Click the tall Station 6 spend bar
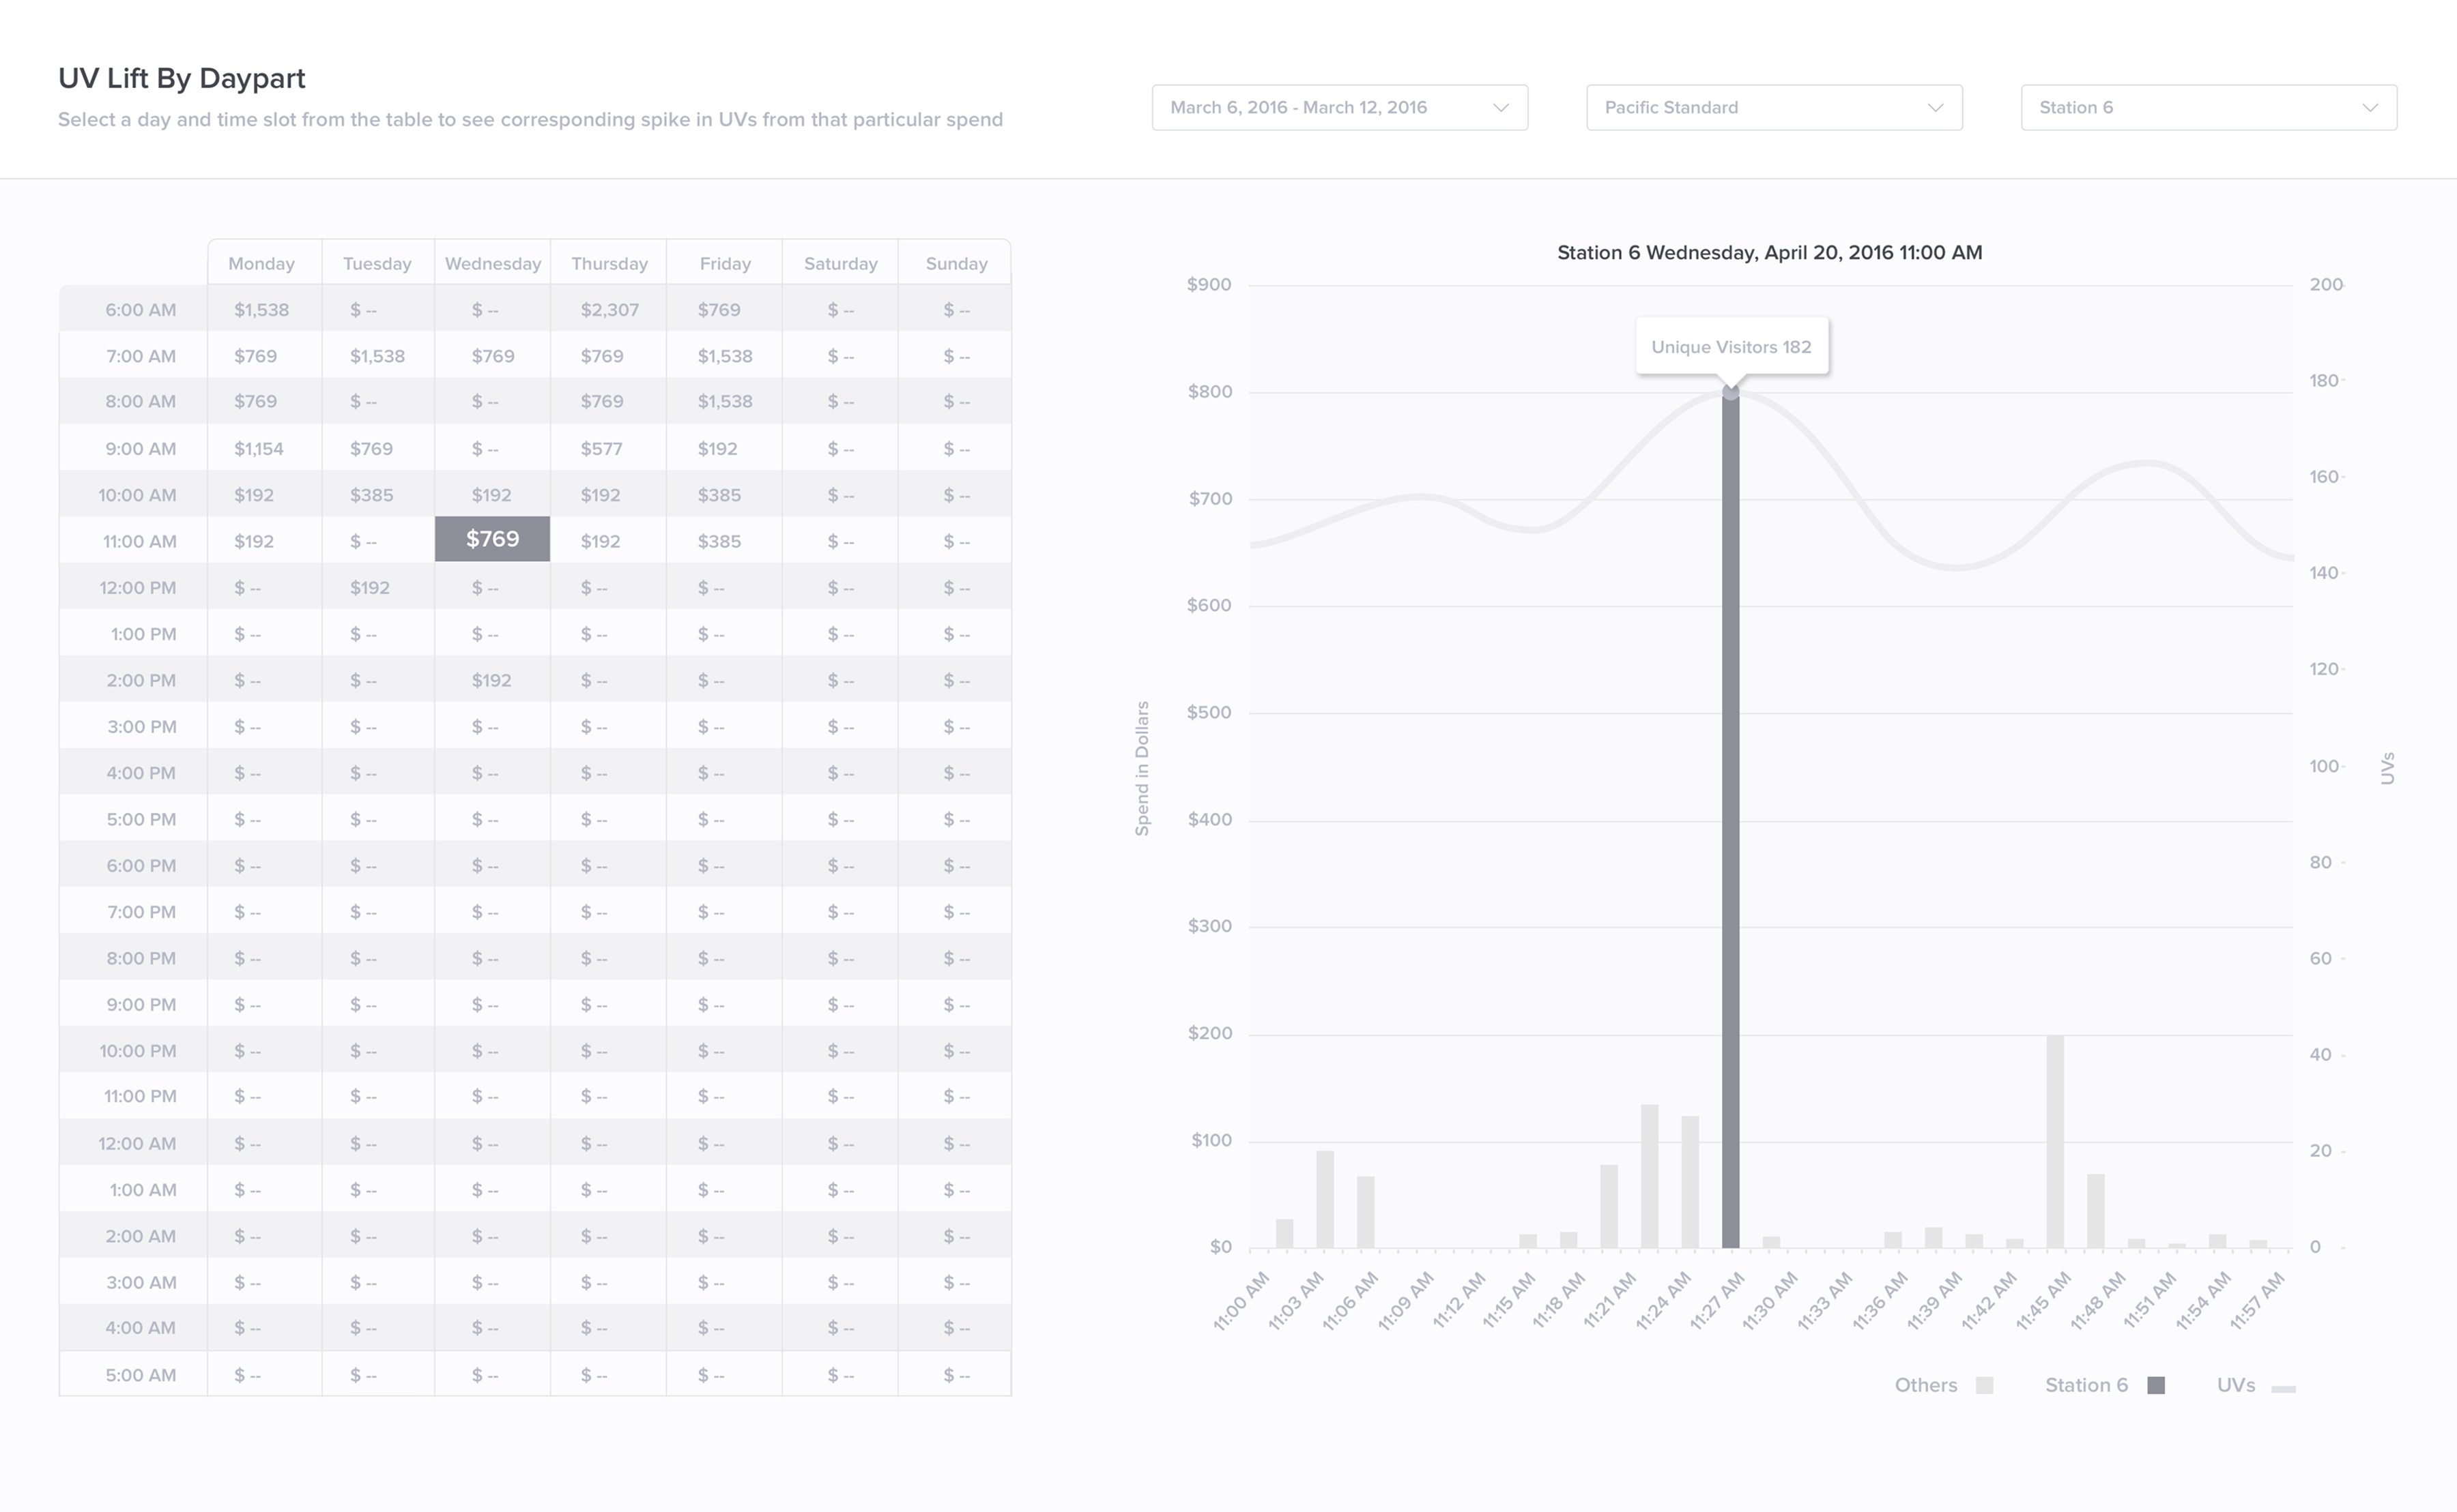2457x1512 pixels. tap(1729, 820)
